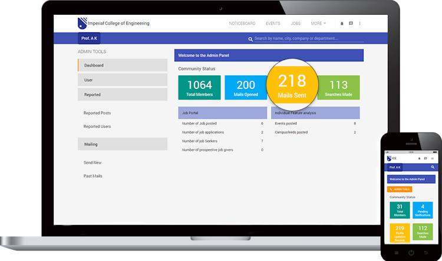
Task: Open the NOTICEBOARD menu item
Action: pos(242,24)
